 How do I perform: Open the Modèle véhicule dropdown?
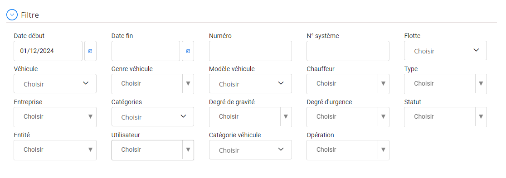[250, 83]
